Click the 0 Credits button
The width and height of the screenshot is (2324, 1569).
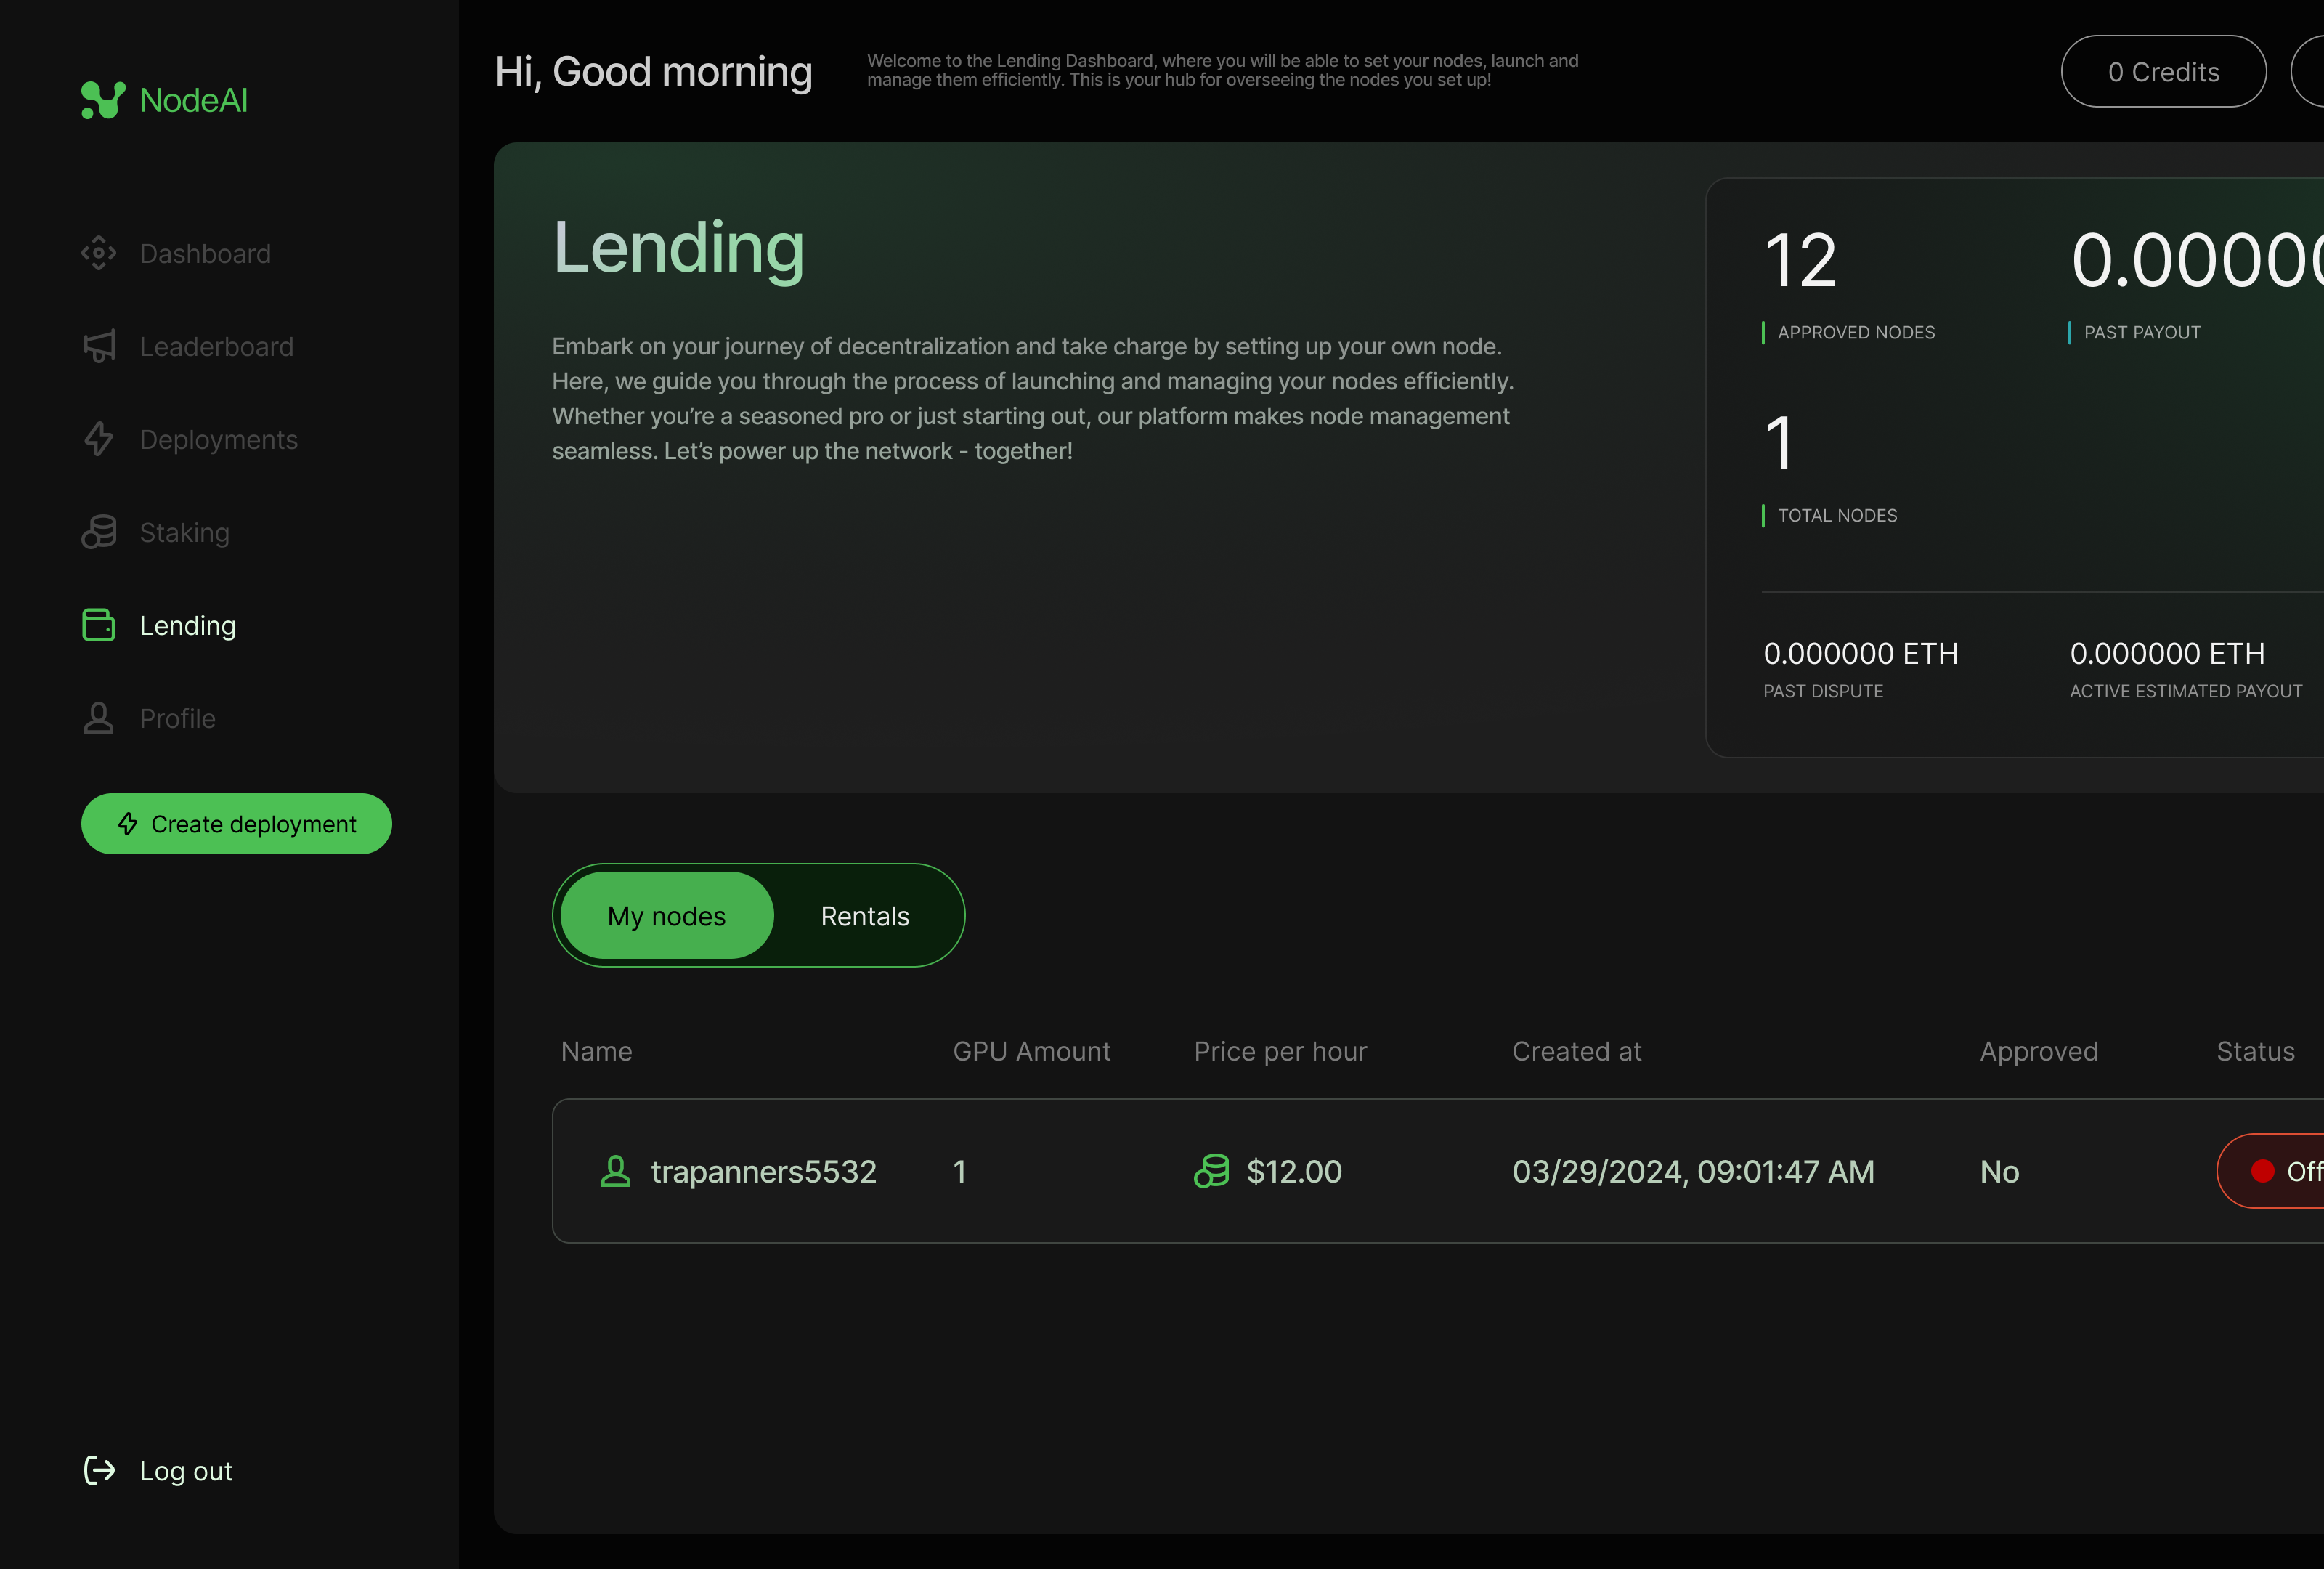[2163, 72]
